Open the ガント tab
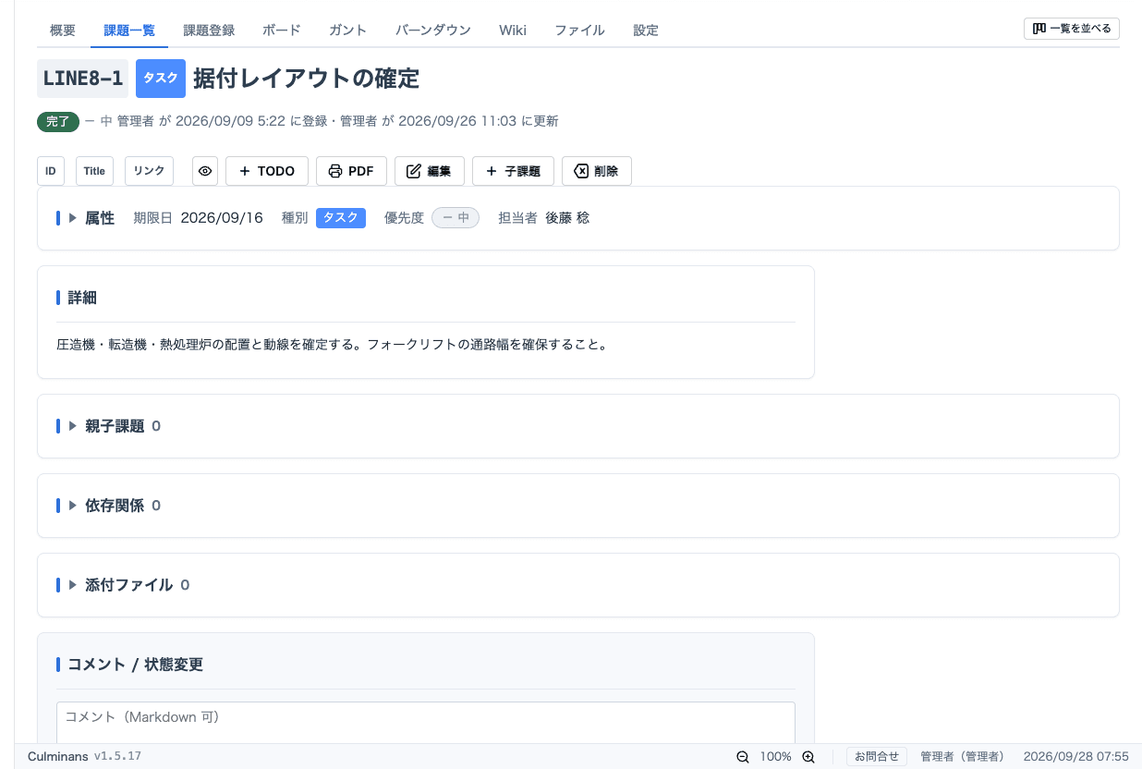The height and width of the screenshot is (769, 1142). pos(348,31)
